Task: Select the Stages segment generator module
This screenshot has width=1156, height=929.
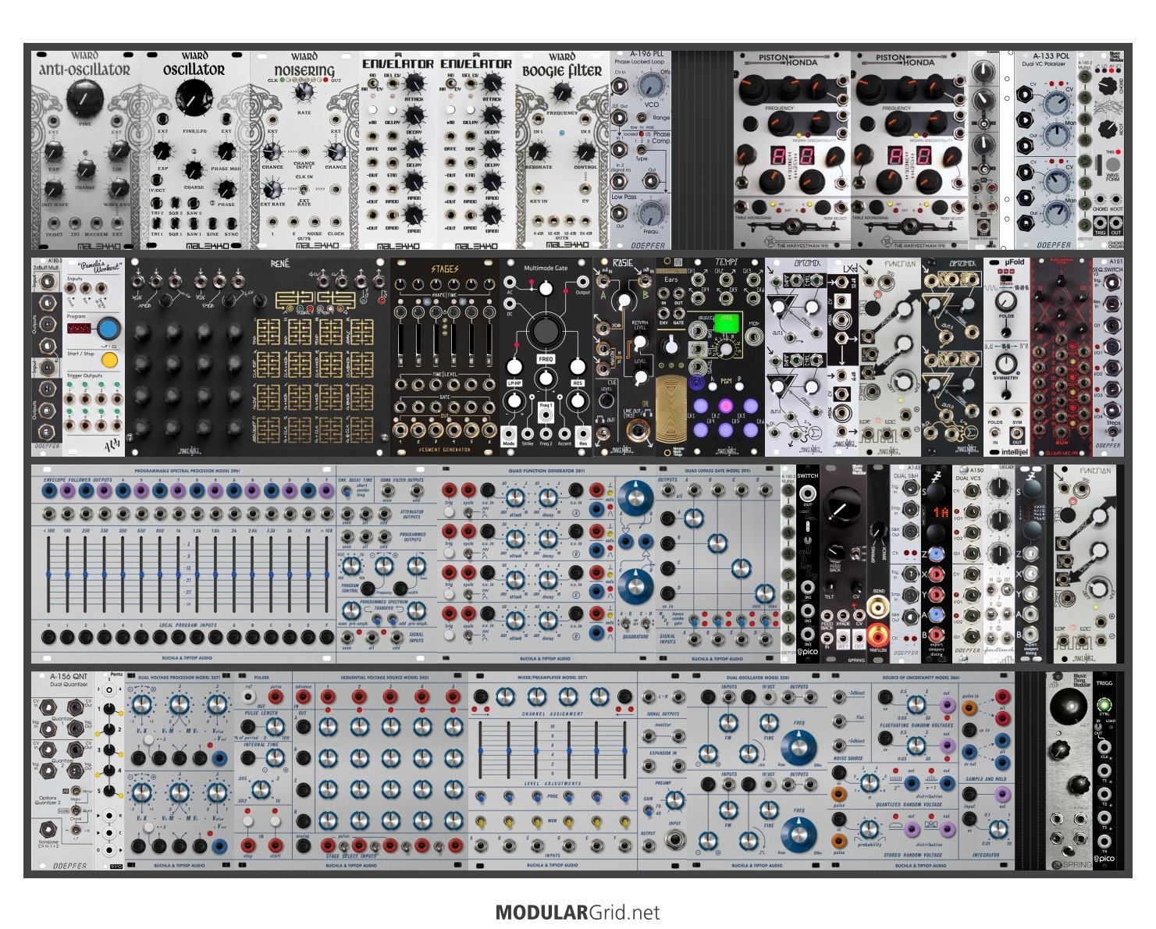Action: (445, 357)
